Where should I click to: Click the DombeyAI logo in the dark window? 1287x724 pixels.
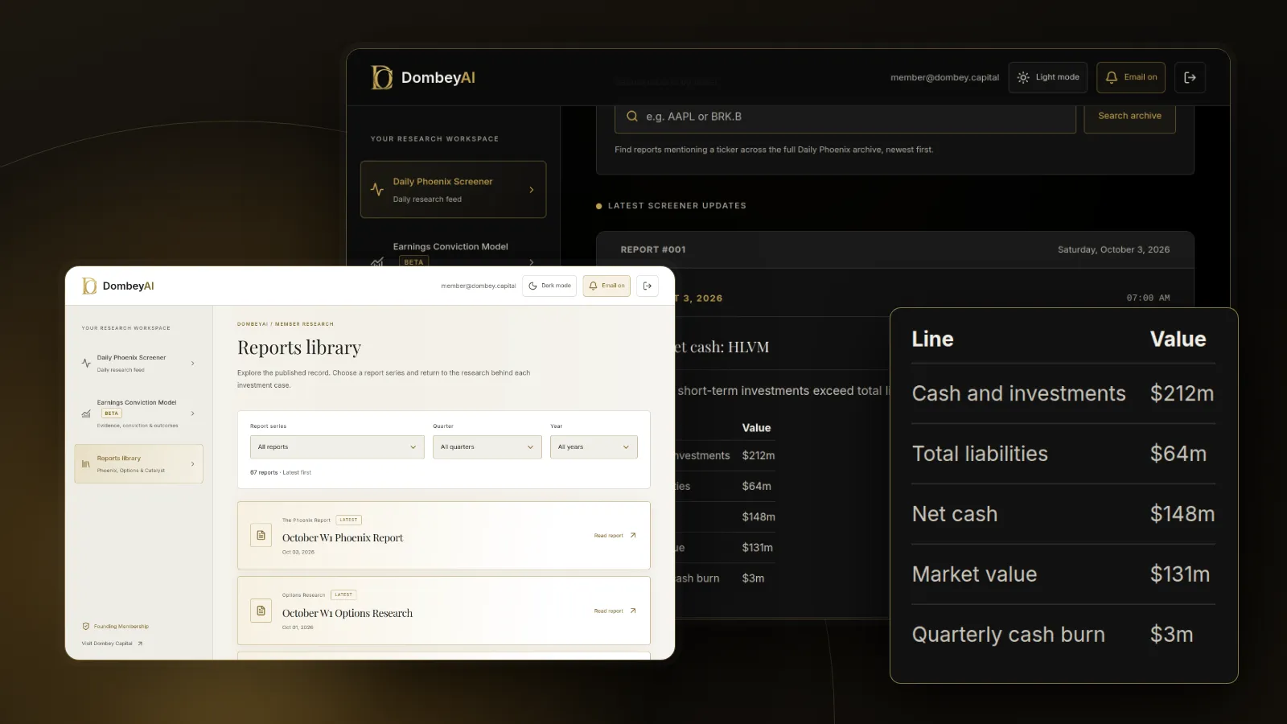tap(423, 77)
